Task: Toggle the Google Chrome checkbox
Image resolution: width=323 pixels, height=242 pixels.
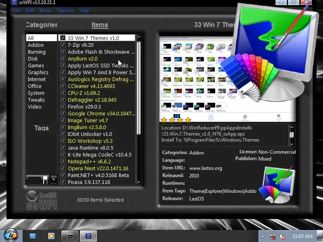Action: click(63, 113)
